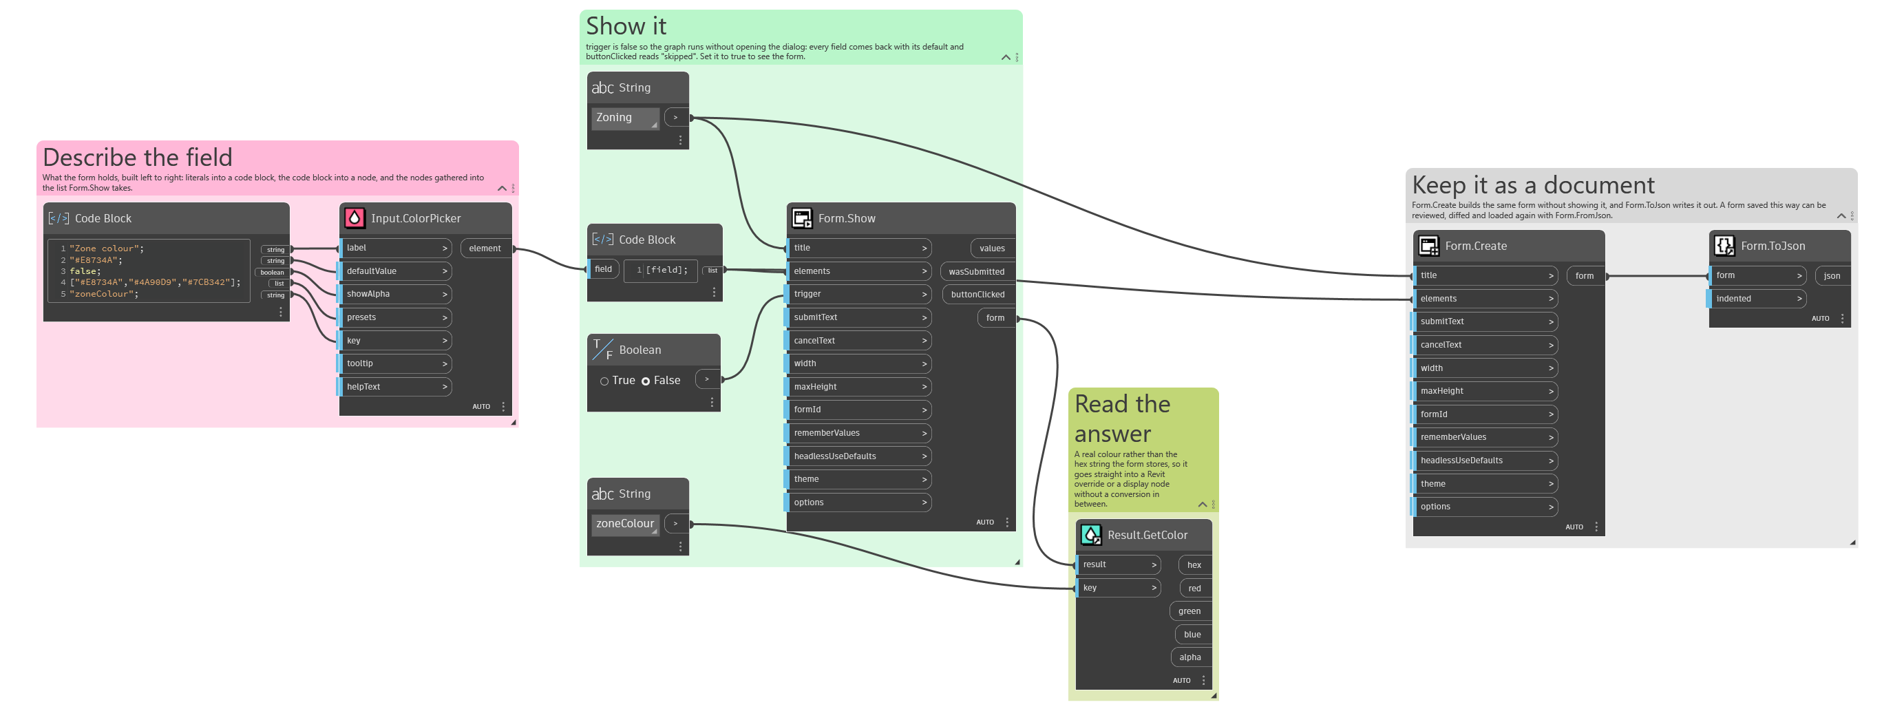The image size is (1893, 709).
Task: Select the True radio button on Boolean node
Action: tap(604, 381)
